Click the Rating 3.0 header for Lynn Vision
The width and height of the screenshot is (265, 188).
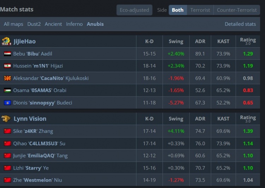(x=248, y=119)
